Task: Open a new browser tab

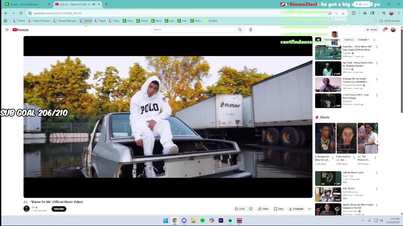Action: tap(106, 4)
